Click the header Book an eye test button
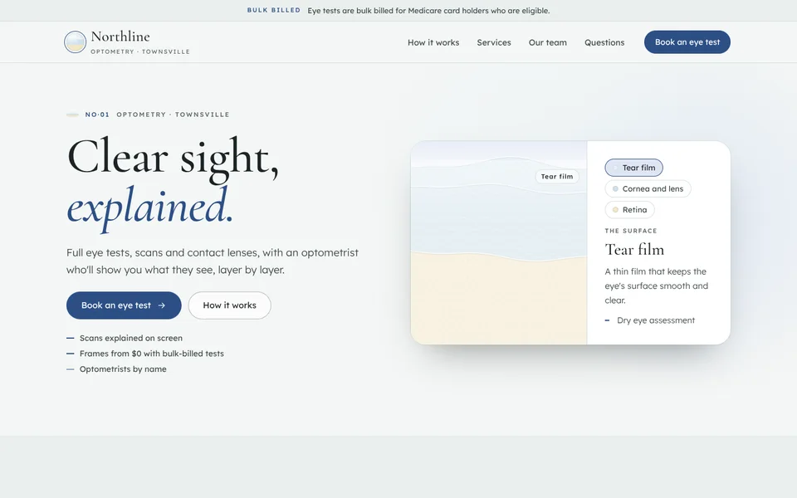This screenshot has height=498, width=797. (x=687, y=42)
